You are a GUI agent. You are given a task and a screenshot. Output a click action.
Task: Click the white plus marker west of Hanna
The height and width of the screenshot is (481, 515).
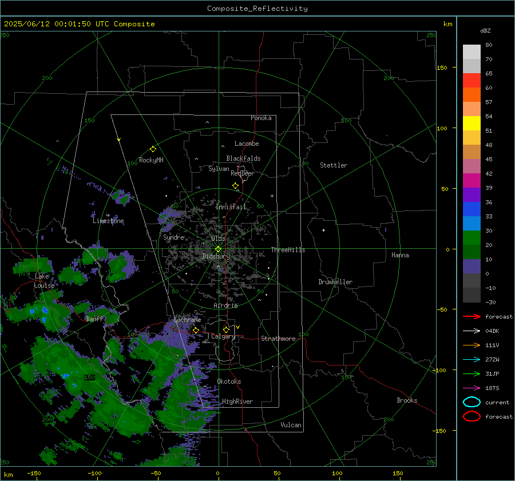click(x=323, y=230)
